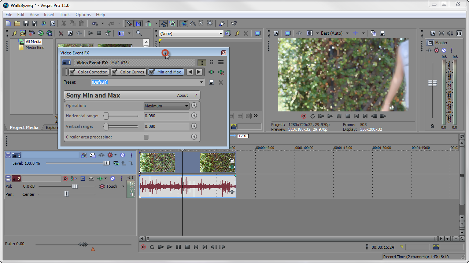Expand video track 1 automation settings arrow
This screenshot has height=263, width=469.
[x=116, y=155]
